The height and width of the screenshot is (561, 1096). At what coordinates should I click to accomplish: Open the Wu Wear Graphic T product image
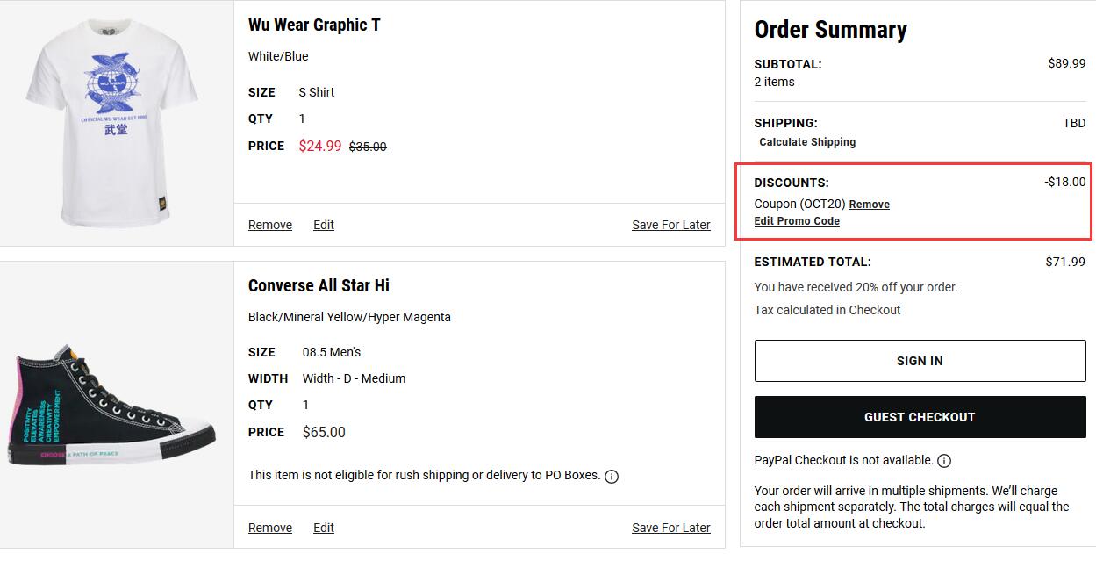click(x=116, y=123)
